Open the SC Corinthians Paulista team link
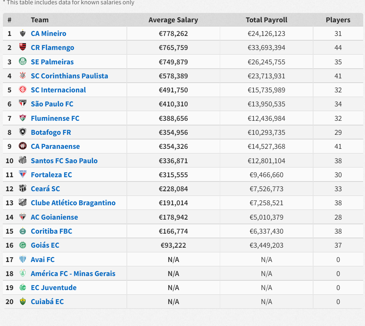Image resolution: width=365 pixels, height=326 pixels. [x=70, y=76]
